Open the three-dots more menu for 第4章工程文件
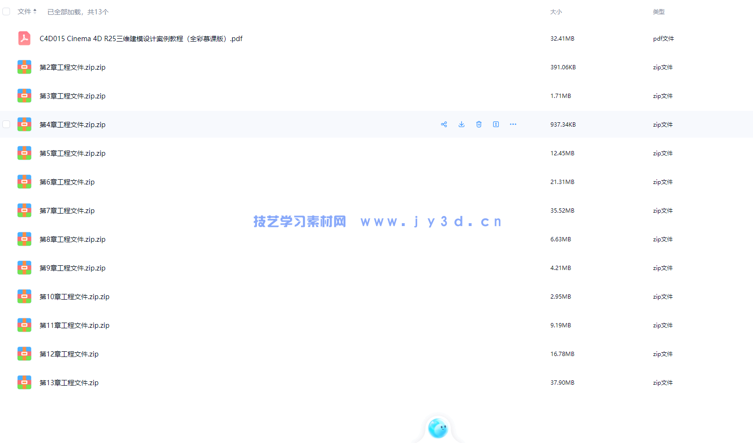753x443 pixels. click(x=513, y=124)
